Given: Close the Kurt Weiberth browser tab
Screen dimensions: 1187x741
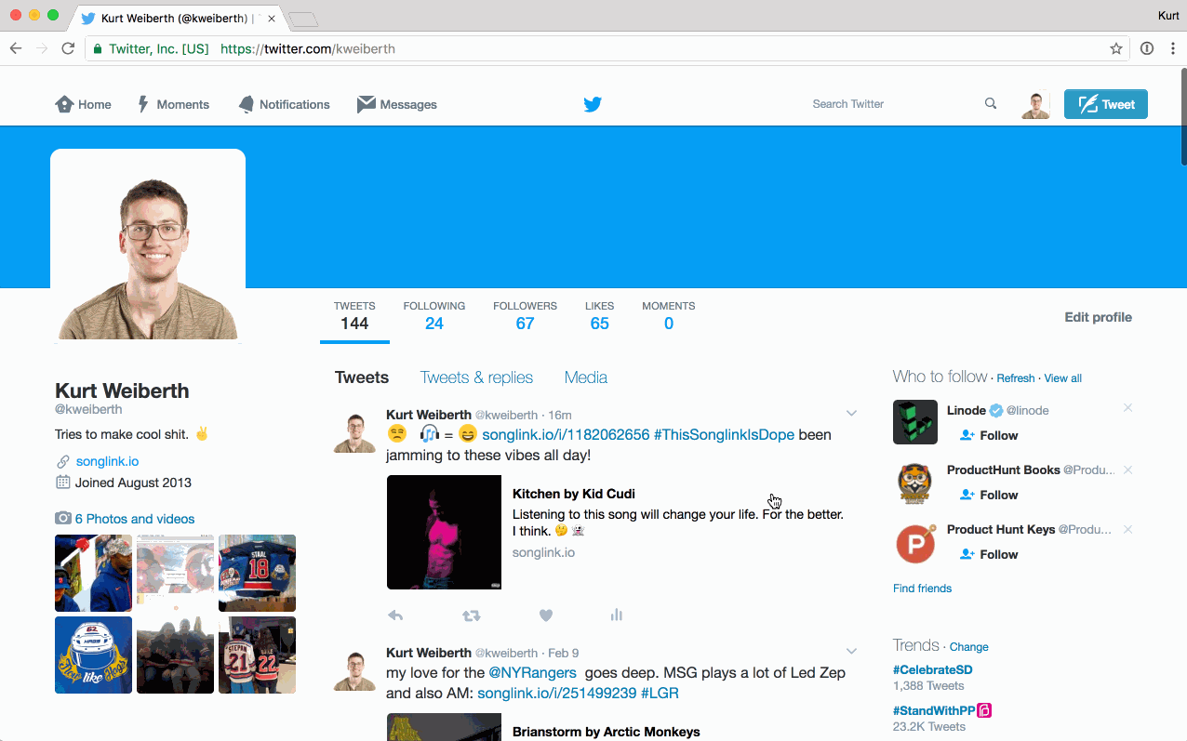Looking at the screenshot, I should (272, 19).
